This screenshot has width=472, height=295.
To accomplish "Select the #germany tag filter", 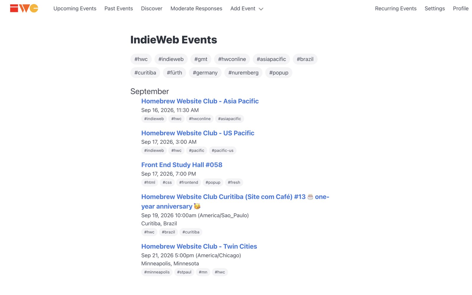I will [205, 73].
